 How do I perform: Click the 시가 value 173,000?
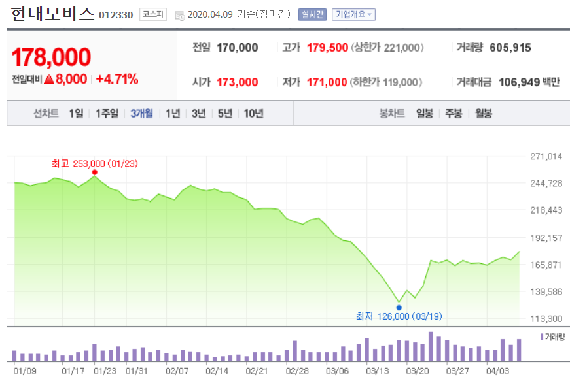coord(238,82)
